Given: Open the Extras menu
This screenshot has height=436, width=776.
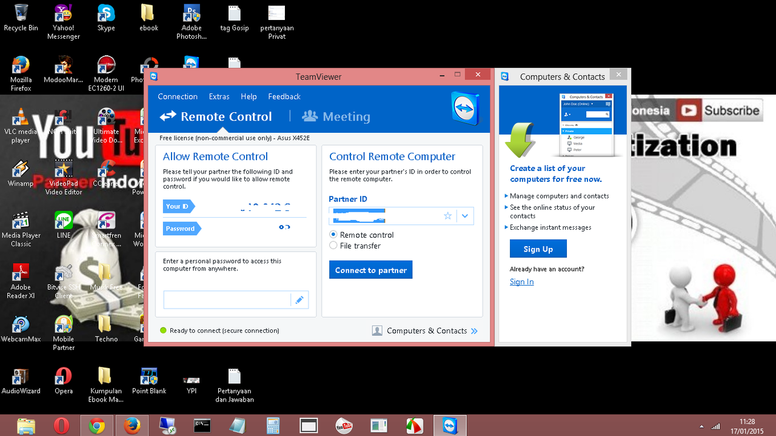Looking at the screenshot, I should click(219, 96).
